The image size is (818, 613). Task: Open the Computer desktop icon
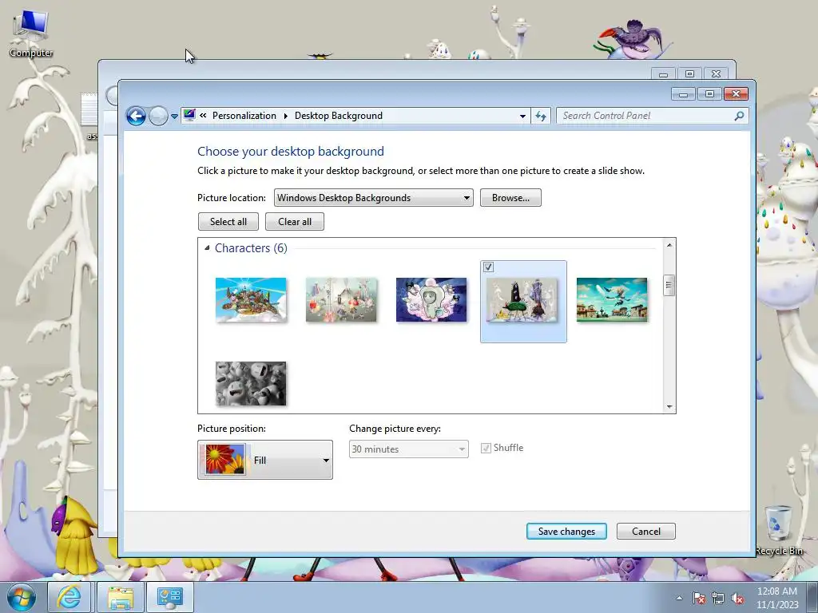click(31, 34)
